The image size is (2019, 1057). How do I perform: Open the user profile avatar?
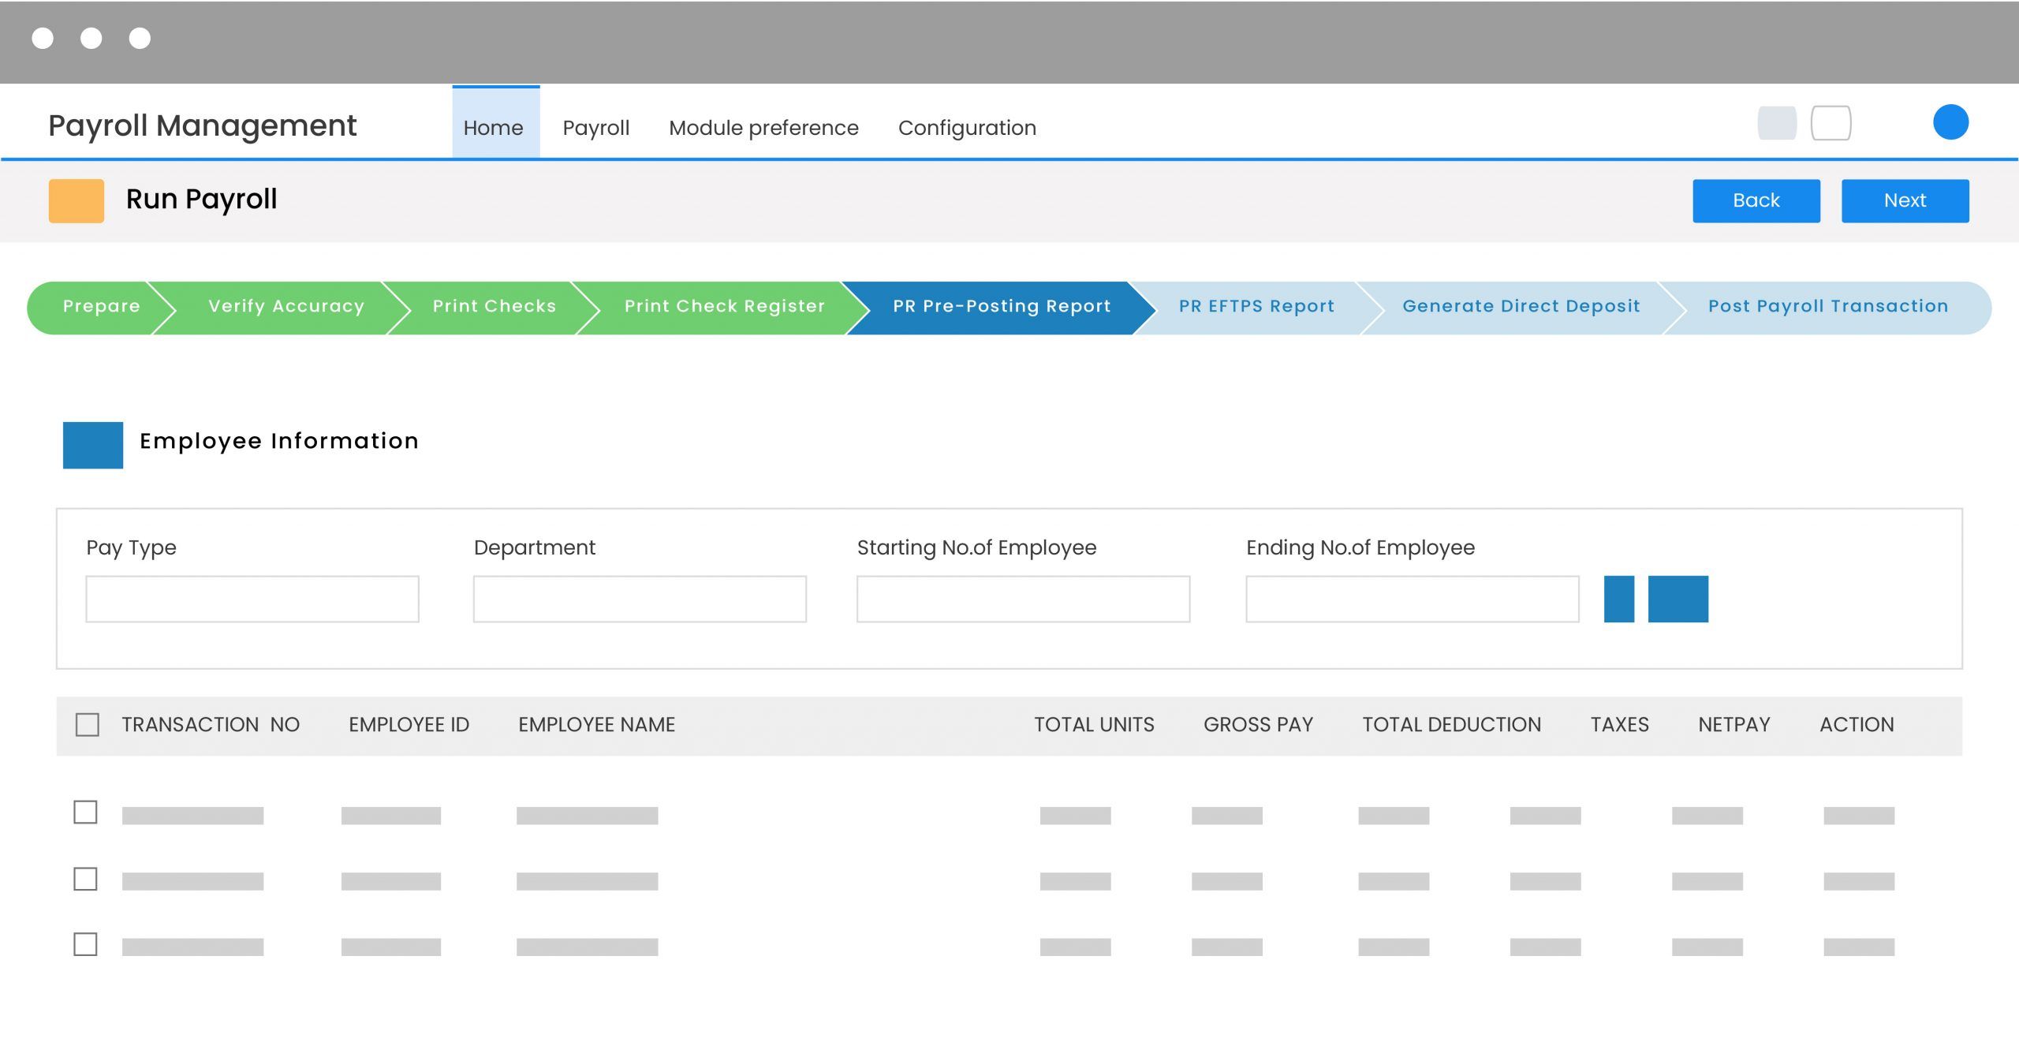click(x=1950, y=122)
